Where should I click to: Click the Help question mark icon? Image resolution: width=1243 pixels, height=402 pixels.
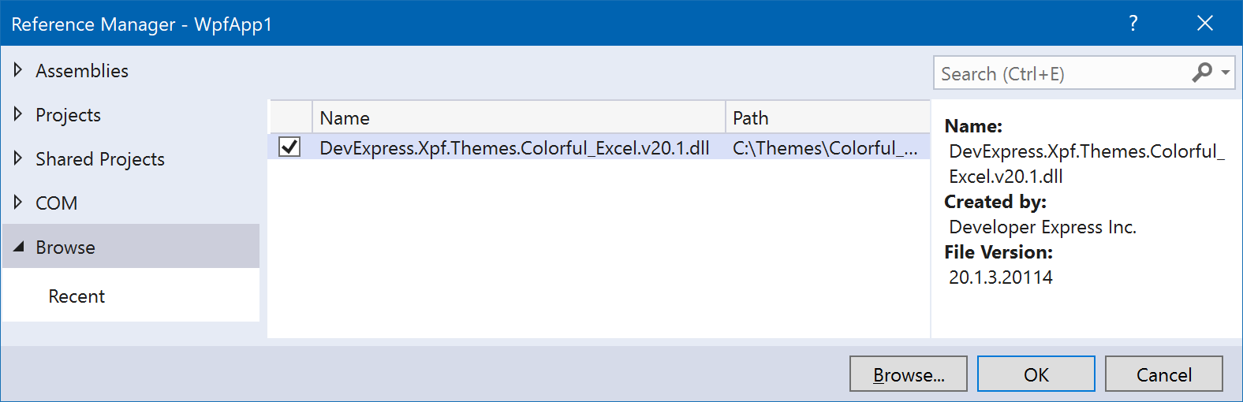[1133, 24]
